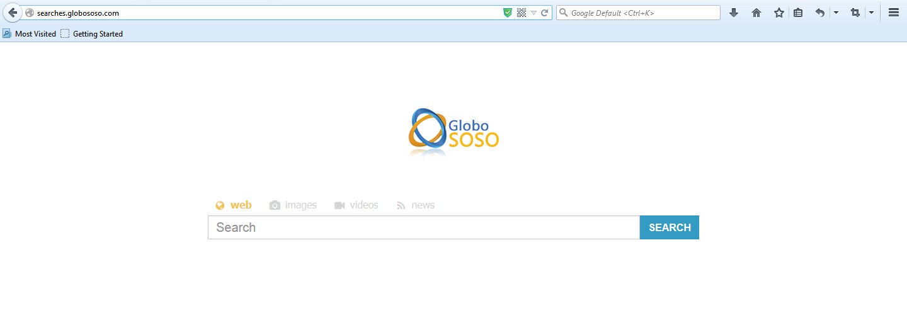The image size is (907, 320).
Task: Switch to the images search tab
Action: click(x=293, y=205)
